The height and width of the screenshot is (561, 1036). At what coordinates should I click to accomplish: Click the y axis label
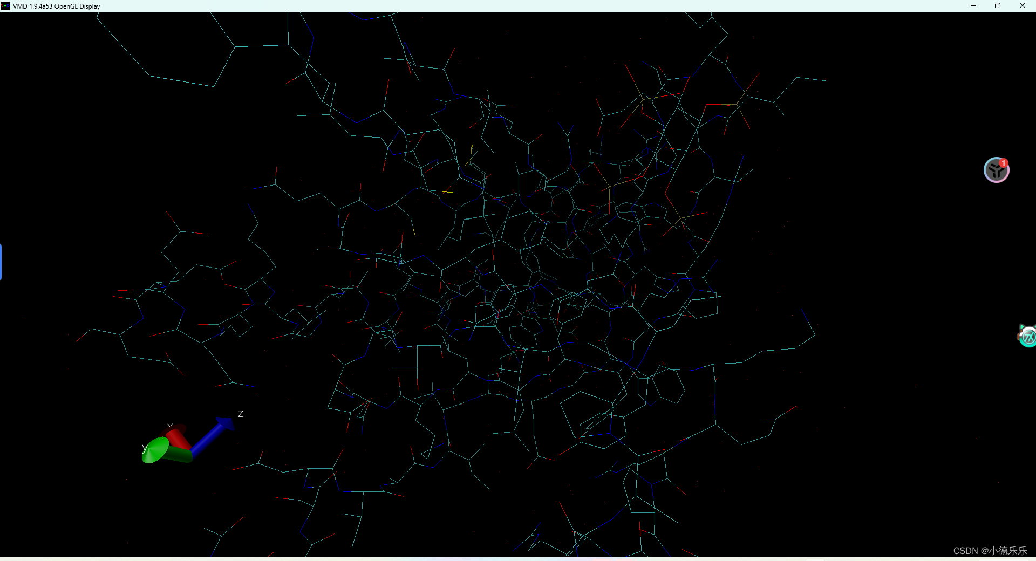pos(144,448)
